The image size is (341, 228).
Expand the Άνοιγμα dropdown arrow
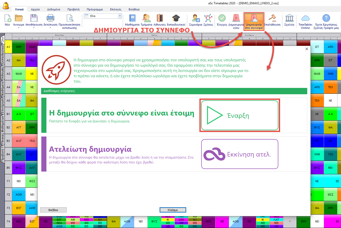19,28
